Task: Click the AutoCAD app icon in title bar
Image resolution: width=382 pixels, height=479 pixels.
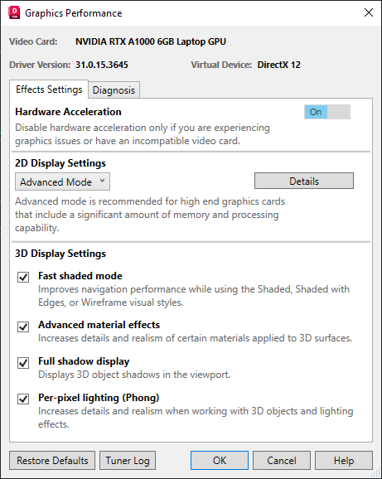Action: point(14,12)
